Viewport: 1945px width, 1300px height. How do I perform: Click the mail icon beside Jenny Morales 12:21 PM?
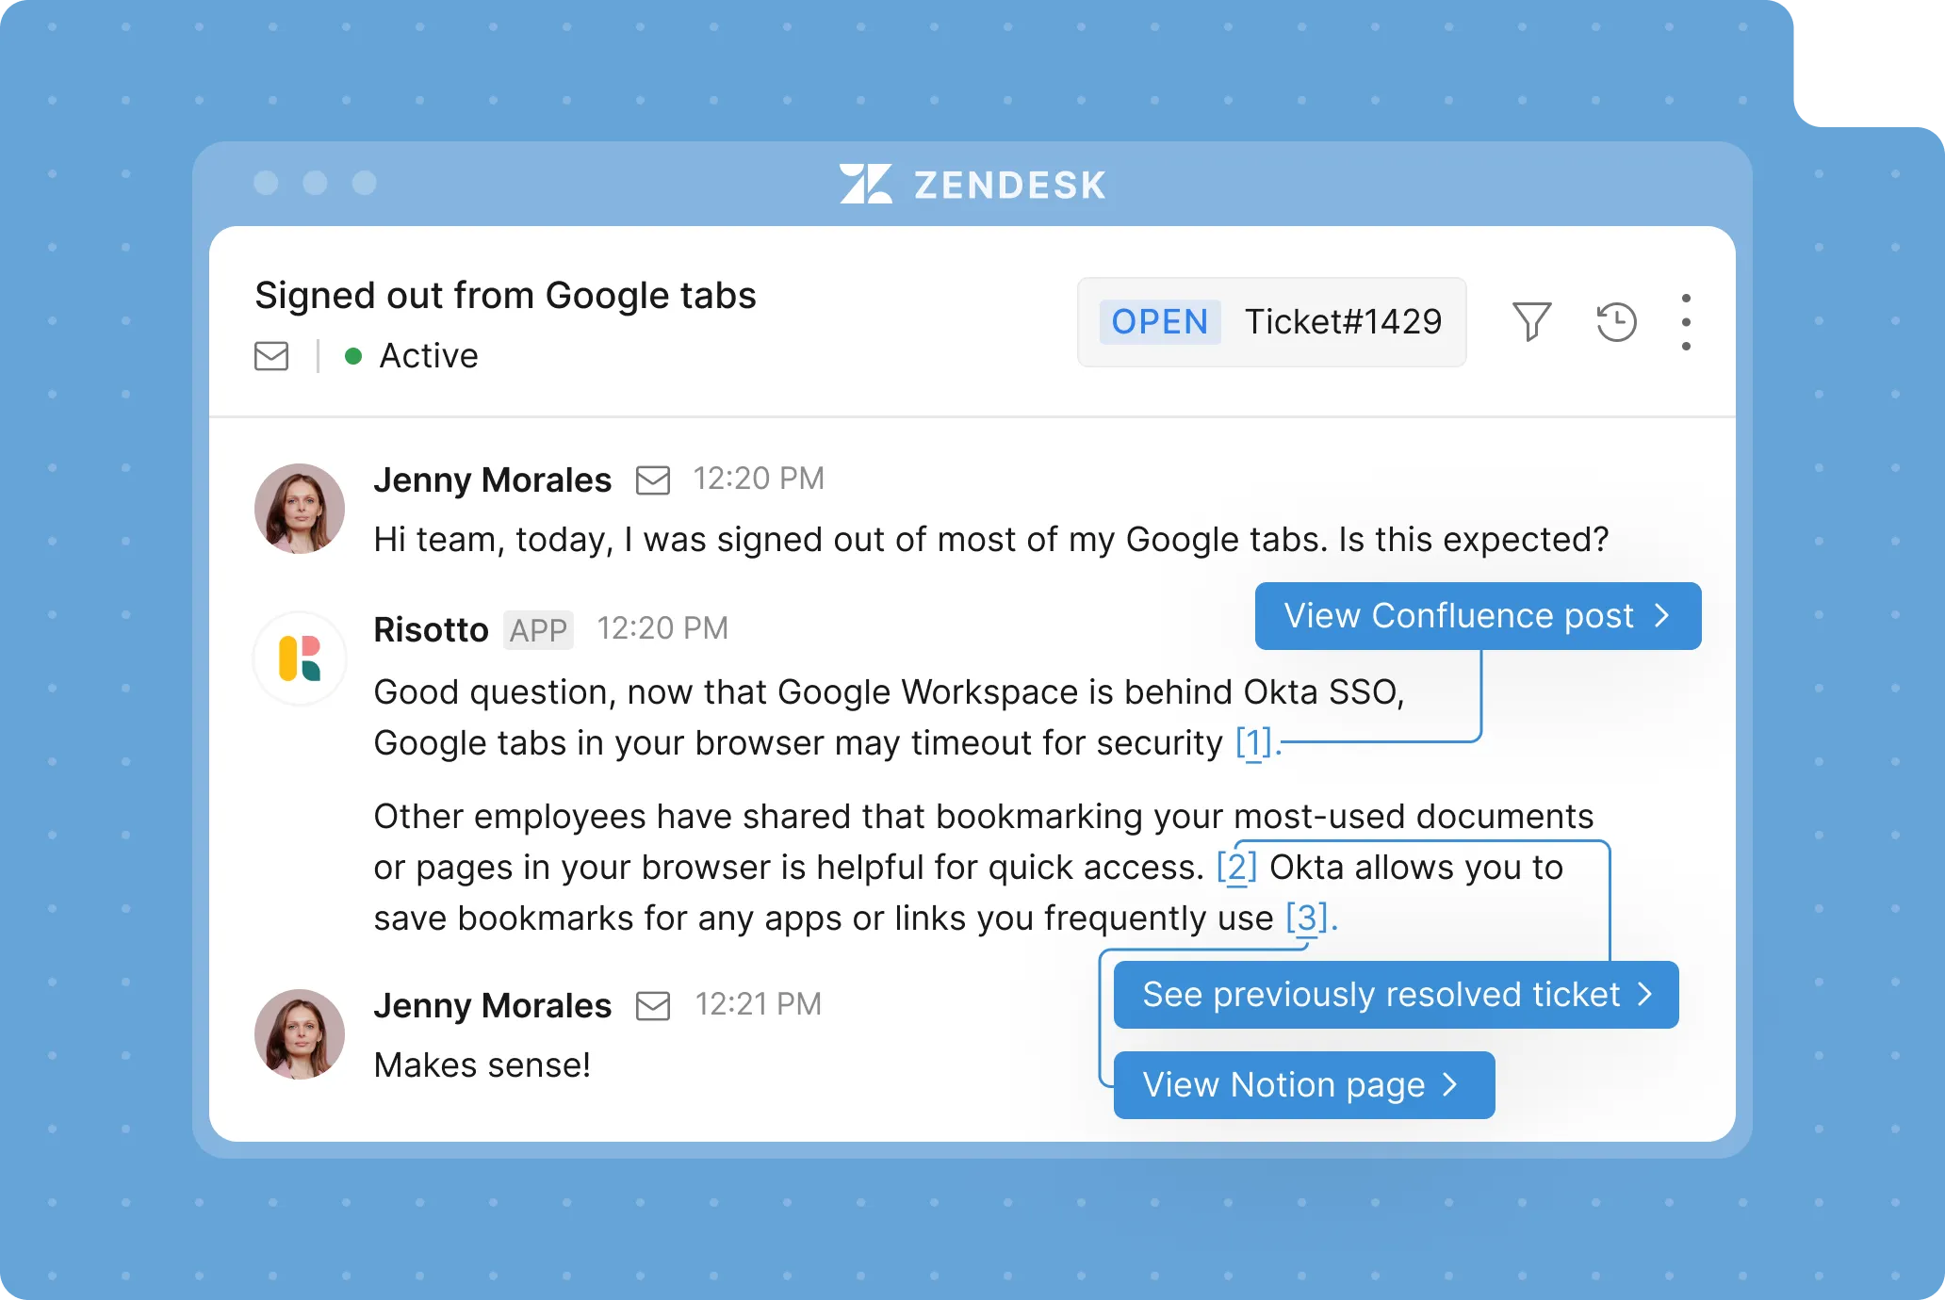(x=653, y=1005)
